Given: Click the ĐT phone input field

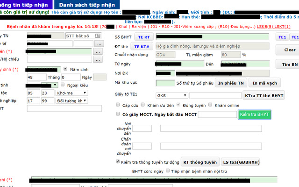Looking at the screenshot, I should coord(64,108).
